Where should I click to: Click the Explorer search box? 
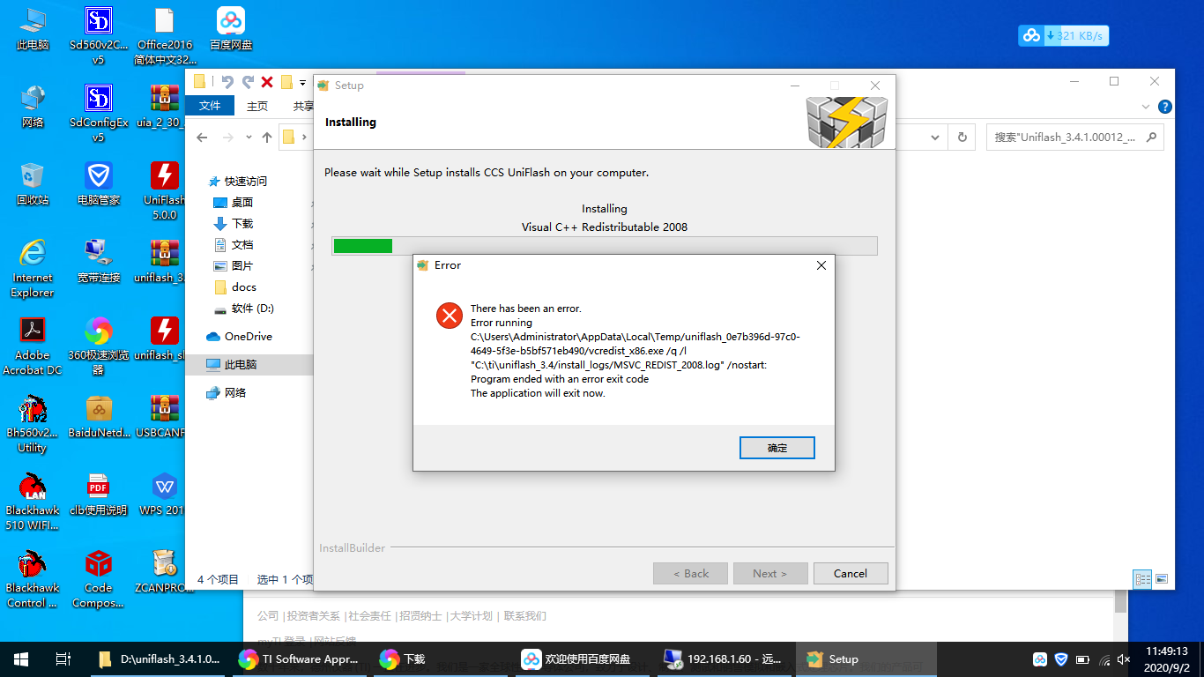pyautogui.click(x=1074, y=138)
